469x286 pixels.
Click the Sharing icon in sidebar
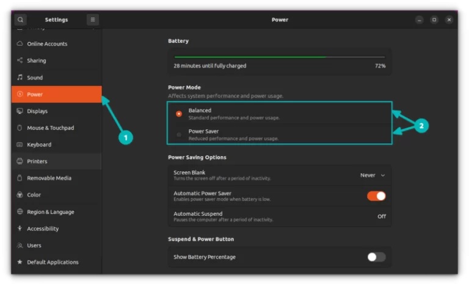(x=20, y=60)
